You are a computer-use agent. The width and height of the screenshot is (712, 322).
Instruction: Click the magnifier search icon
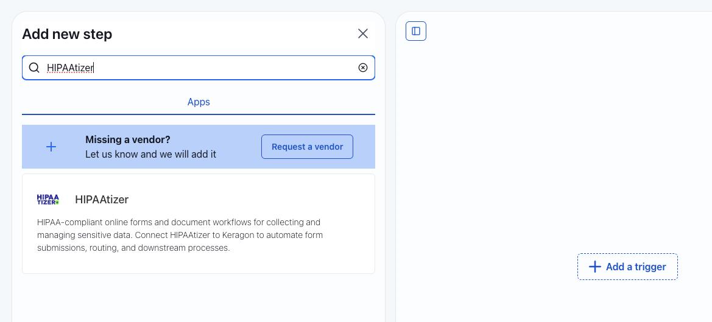pos(34,68)
